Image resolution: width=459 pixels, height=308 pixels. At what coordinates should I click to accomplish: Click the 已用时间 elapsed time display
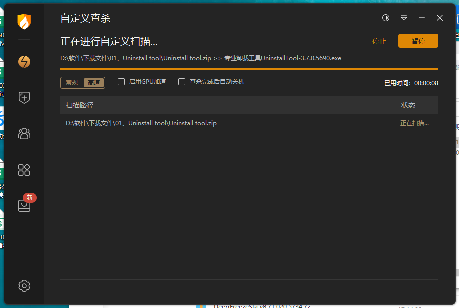tap(411, 83)
